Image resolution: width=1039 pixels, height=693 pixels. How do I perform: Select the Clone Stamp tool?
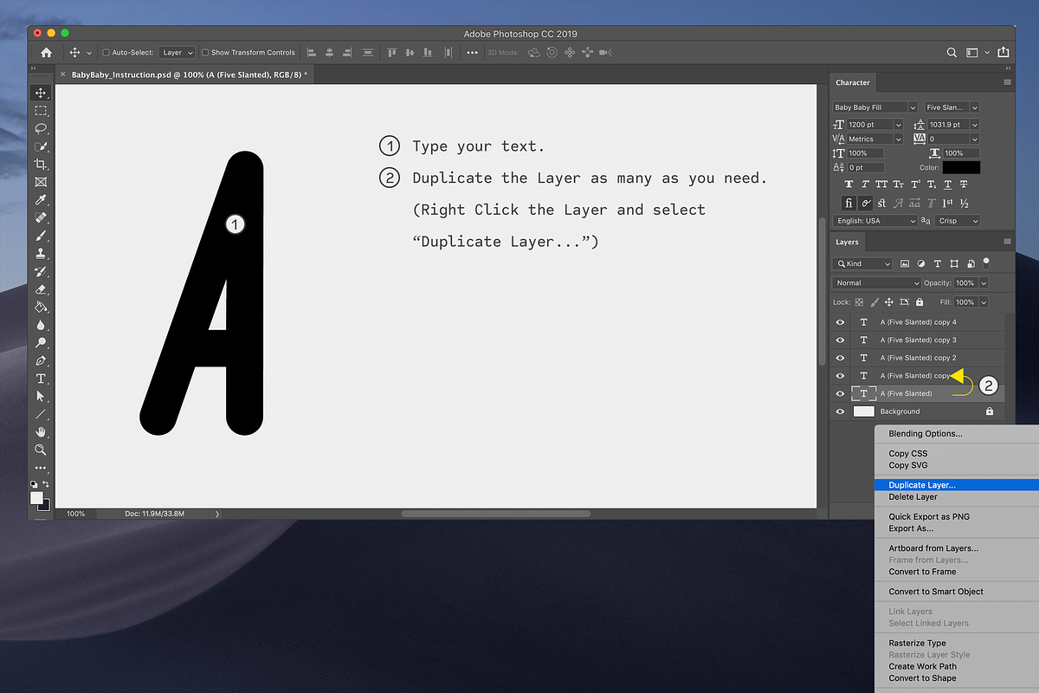pos(40,254)
